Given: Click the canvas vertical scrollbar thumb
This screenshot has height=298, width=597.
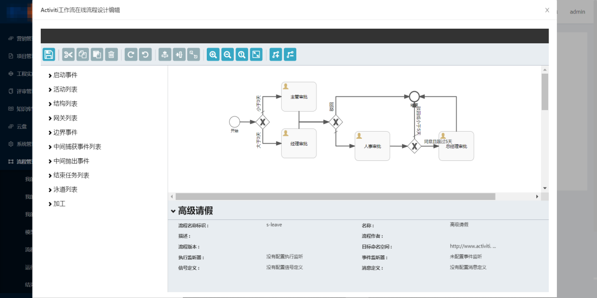Looking at the screenshot, I should click(x=545, y=92).
